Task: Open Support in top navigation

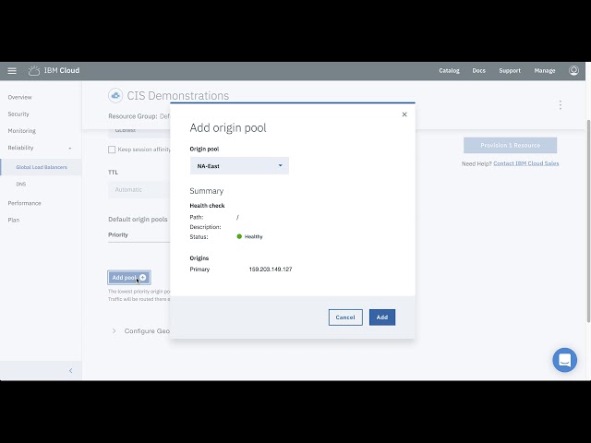Action: [x=510, y=70]
